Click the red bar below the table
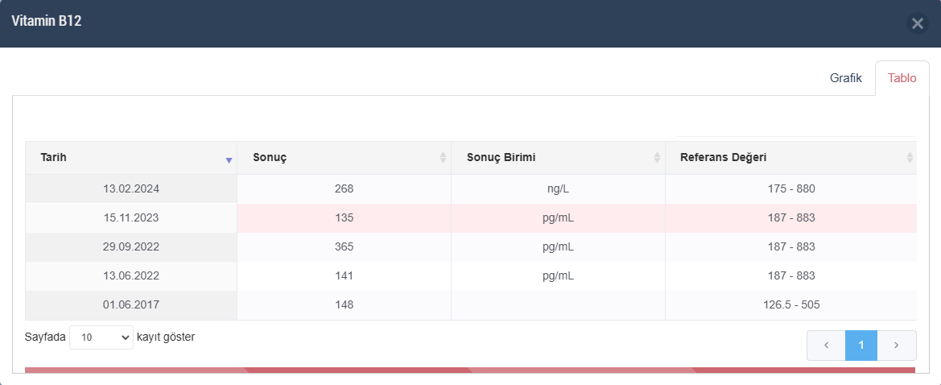The image size is (941, 385). pyautogui.click(x=470, y=371)
